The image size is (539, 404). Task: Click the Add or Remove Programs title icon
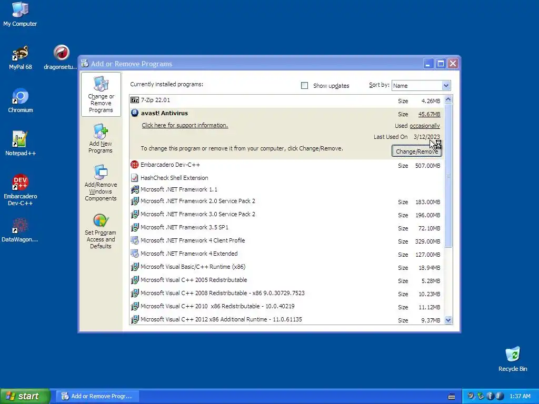[x=85, y=64]
